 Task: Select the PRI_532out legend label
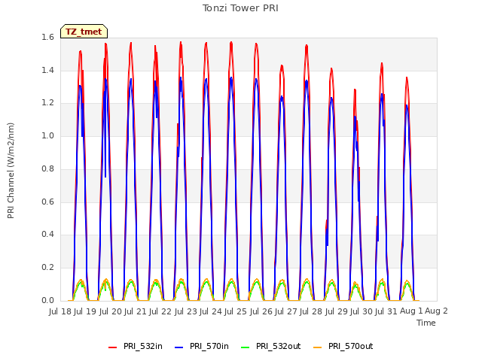pyautogui.click(x=279, y=347)
